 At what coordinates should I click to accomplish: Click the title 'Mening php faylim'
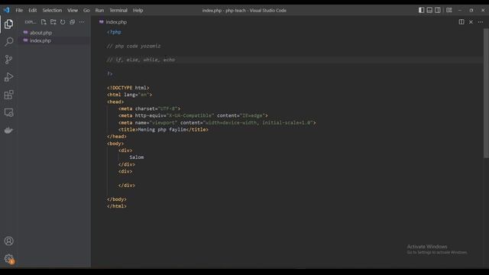click(163, 129)
